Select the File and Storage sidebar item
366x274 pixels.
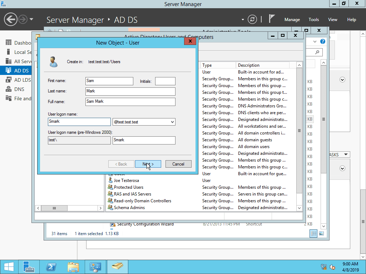16,98
